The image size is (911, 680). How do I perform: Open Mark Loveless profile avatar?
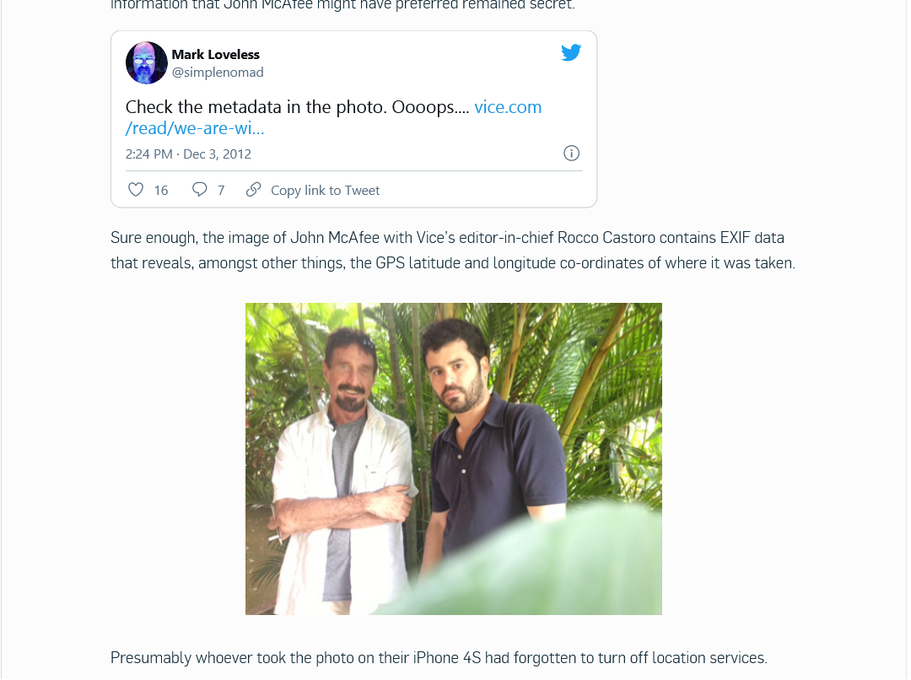[147, 62]
